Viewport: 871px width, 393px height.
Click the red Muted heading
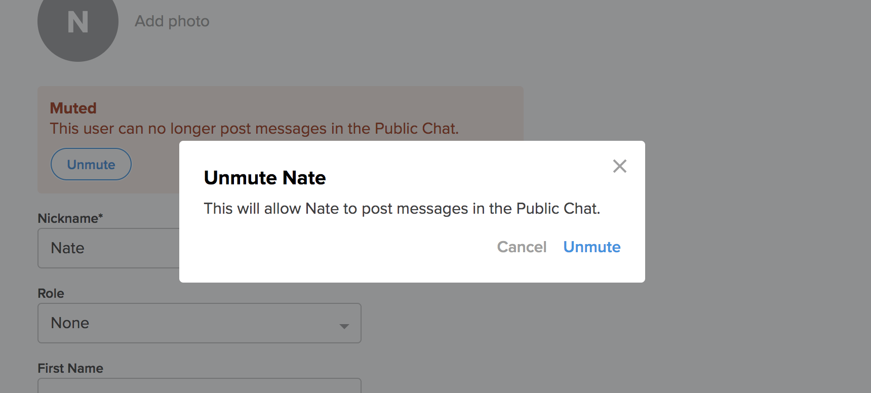pyautogui.click(x=73, y=108)
